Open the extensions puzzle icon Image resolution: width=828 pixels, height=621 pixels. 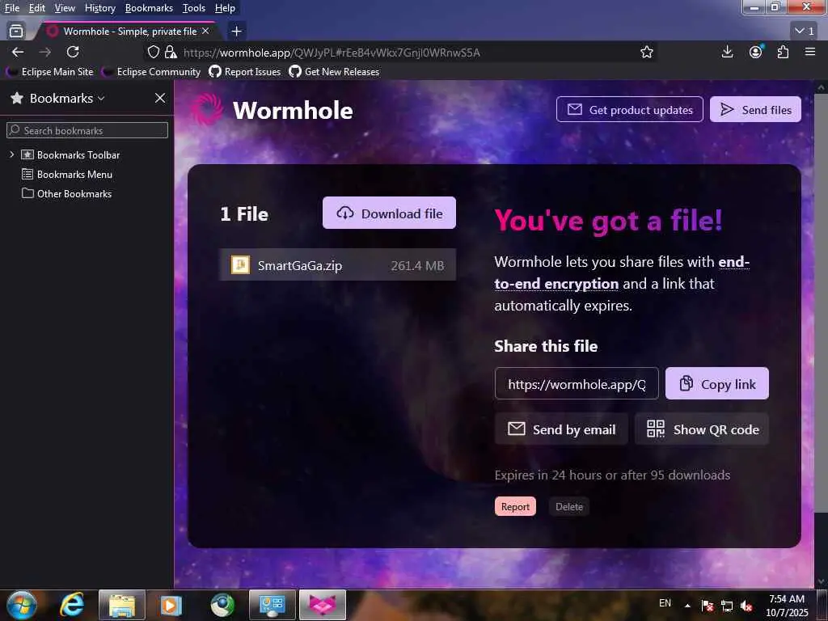tap(783, 52)
